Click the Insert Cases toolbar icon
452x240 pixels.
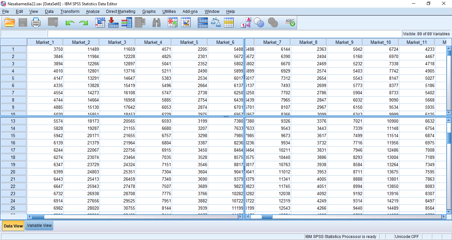pos(172,22)
